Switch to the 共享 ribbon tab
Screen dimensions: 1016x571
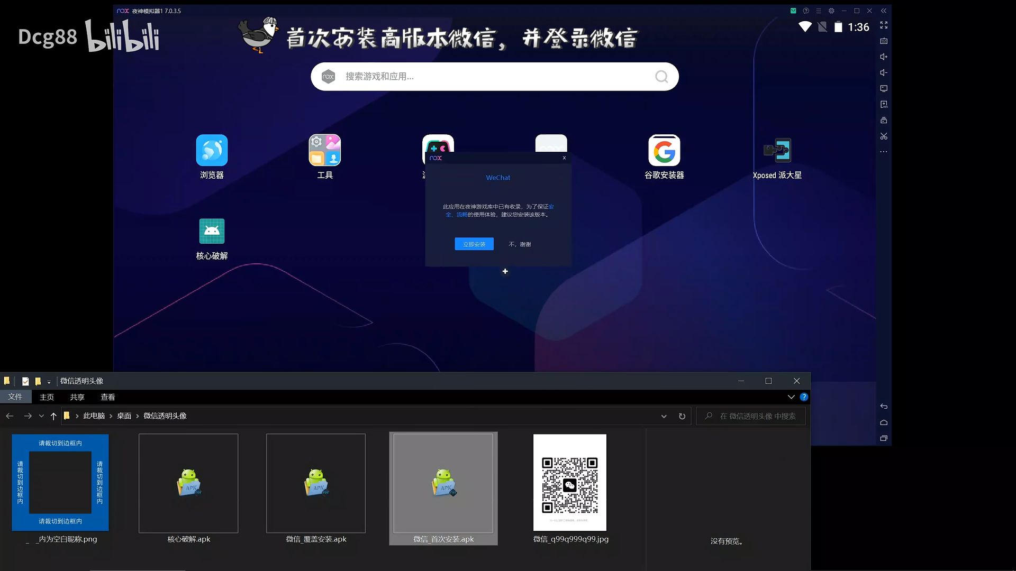77,397
